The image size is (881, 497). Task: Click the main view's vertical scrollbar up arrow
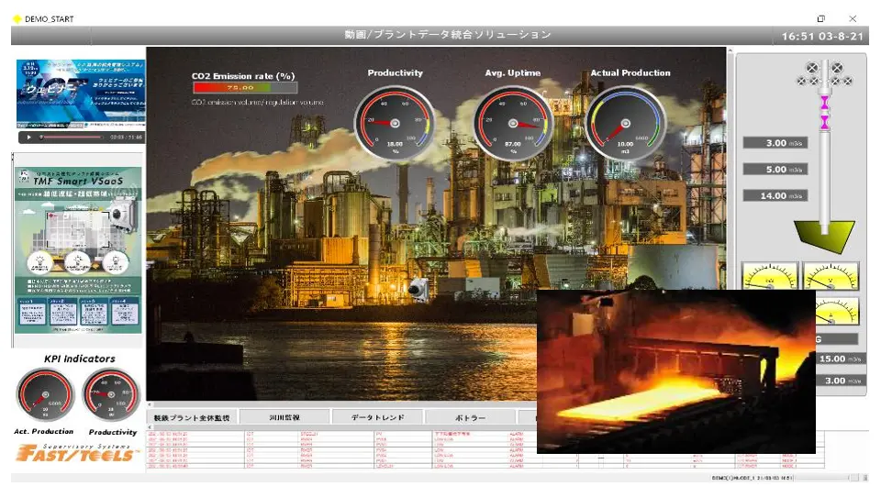(x=730, y=50)
